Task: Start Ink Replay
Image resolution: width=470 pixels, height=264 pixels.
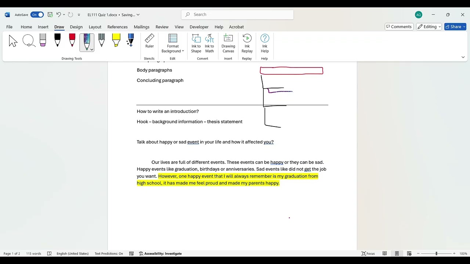Action: pyautogui.click(x=247, y=44)
